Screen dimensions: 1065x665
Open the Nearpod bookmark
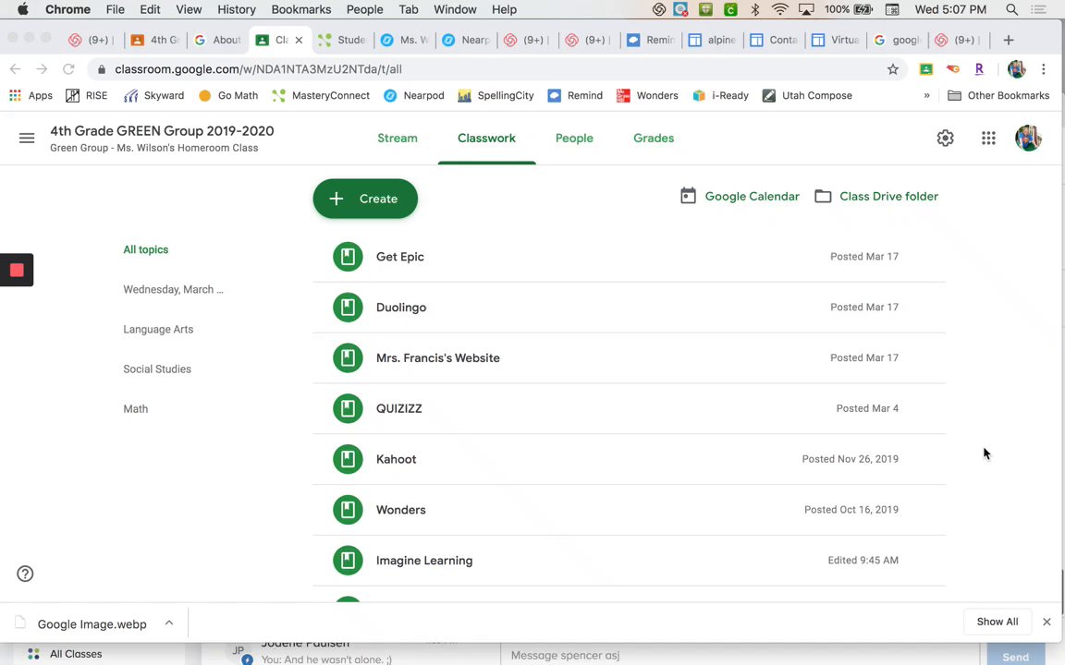[413, 96]
